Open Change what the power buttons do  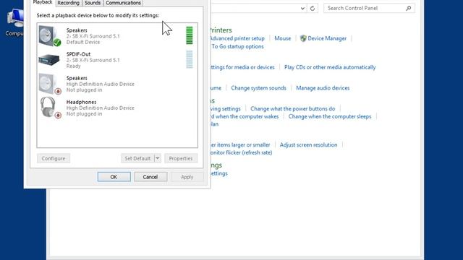pos(292,109)
